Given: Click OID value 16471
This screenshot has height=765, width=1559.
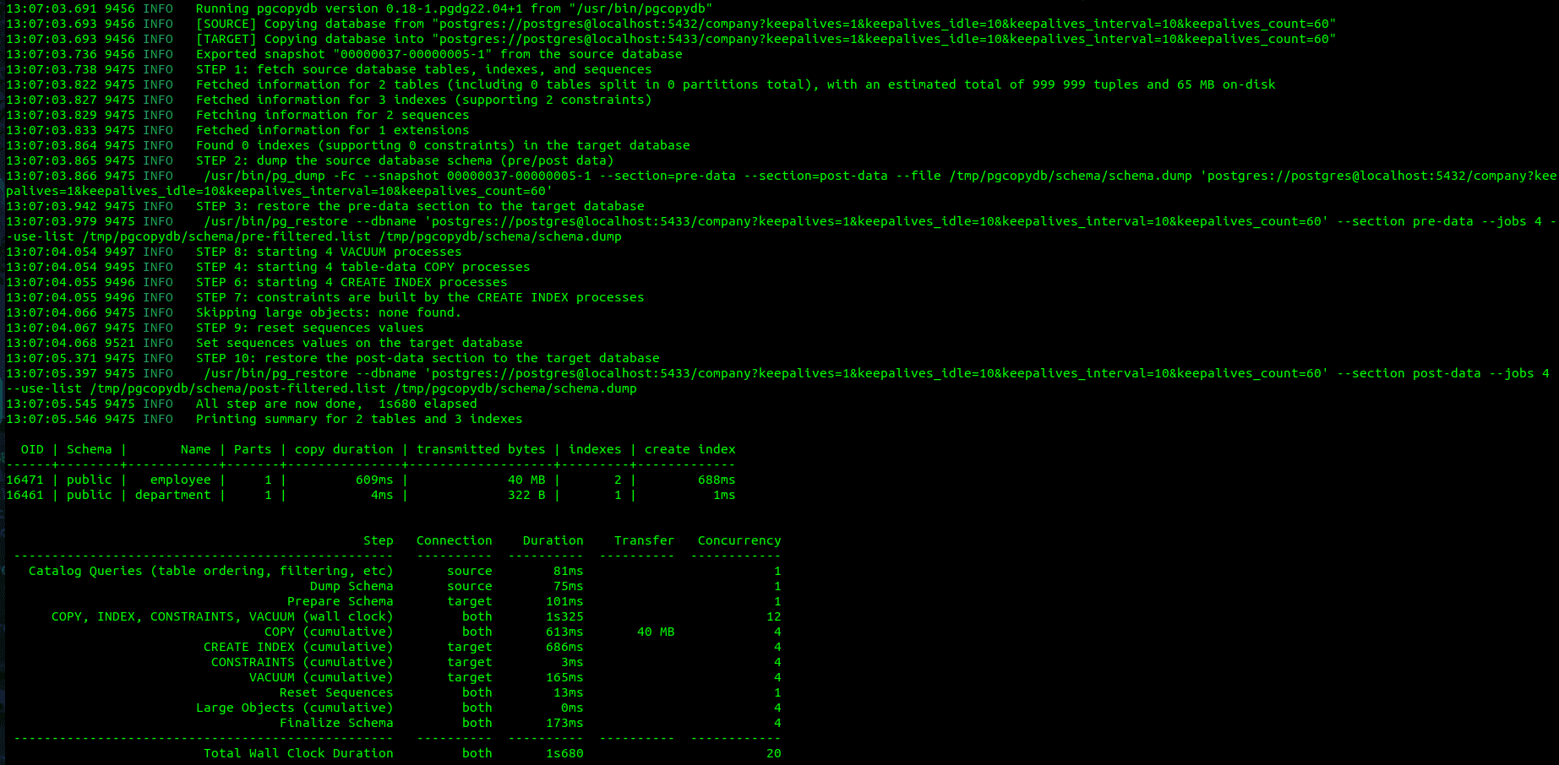Looking at the screenshot, I should (x=25, y=480).
